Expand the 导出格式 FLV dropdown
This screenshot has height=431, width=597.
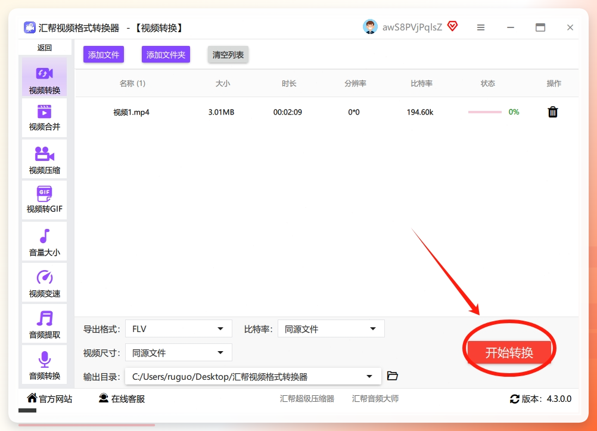pyautogui.click(x=179, y=329)
